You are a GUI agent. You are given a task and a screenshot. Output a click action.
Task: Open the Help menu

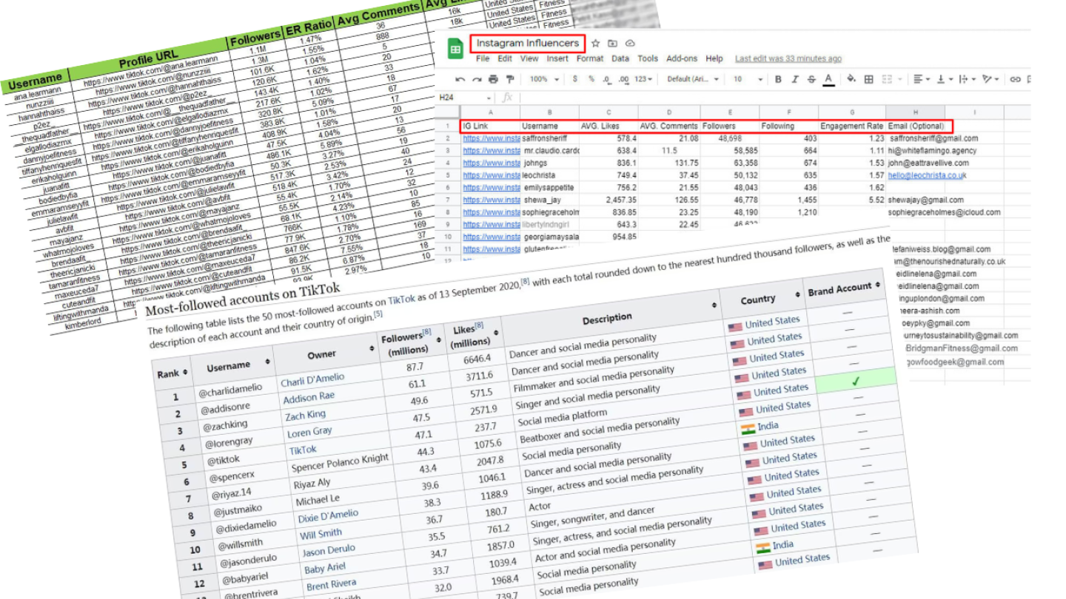[714, 58]
